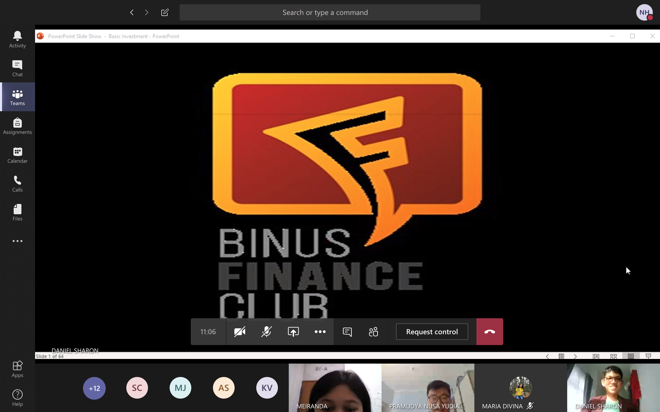Click the new chat compose icon
660x412 pixels.
click(165, 13)
